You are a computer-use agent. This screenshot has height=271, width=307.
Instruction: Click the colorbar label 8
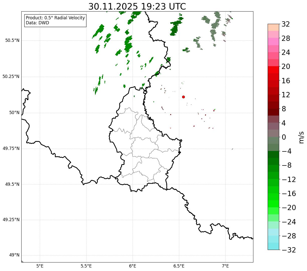click(284, 109)
